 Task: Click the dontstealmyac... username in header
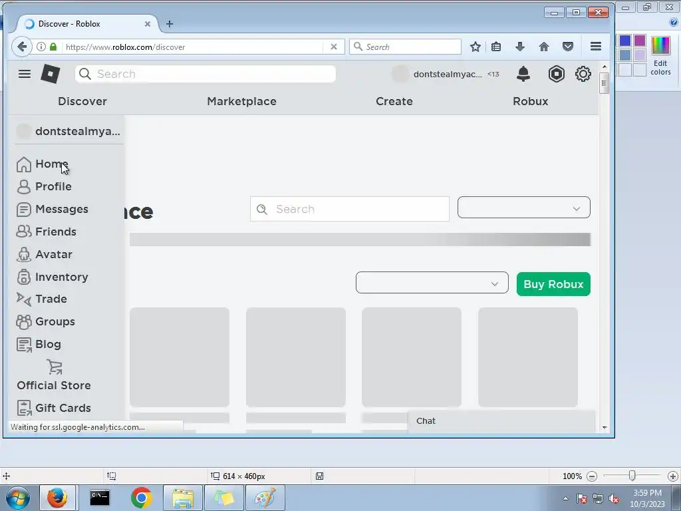[x=448, y=75]
